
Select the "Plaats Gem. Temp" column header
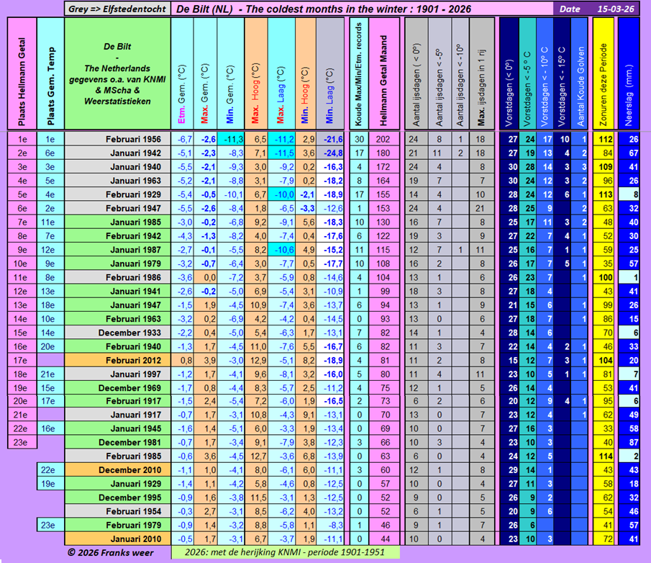tap(50, 73)
